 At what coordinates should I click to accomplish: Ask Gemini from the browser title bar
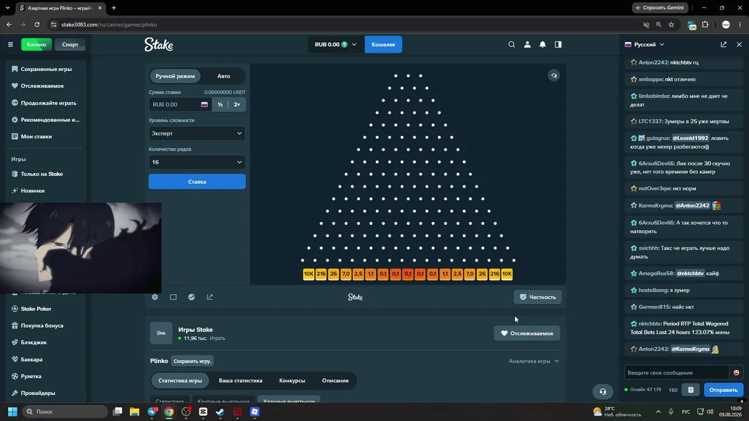click(659, 8)
